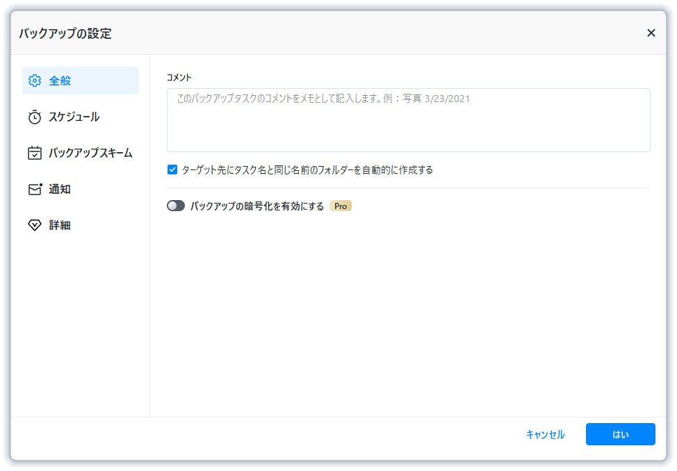Viewport: 677px width, 471px height.
Task: Select the 全般 tab label
Action: pyautogui.click(x=60, y=81)
